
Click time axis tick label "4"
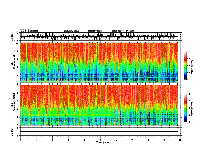pos(84,140)
